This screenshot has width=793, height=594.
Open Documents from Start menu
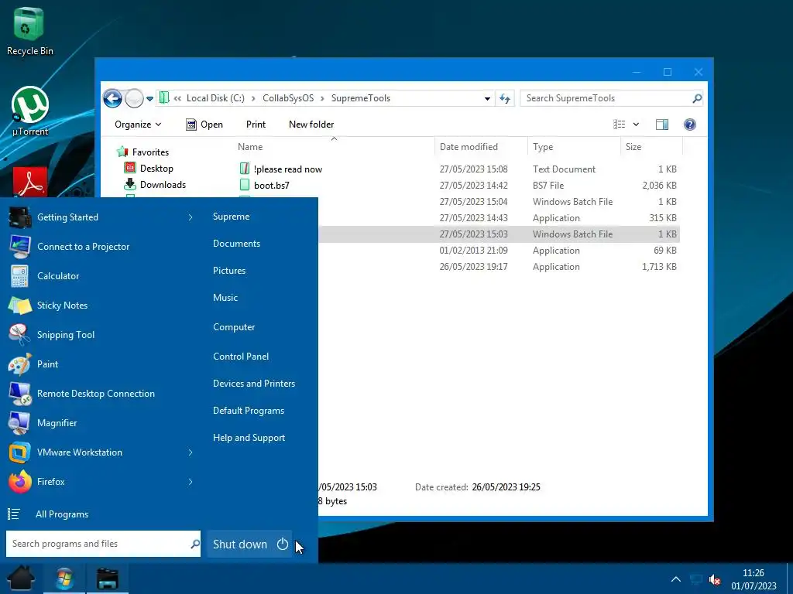(236, 244)
